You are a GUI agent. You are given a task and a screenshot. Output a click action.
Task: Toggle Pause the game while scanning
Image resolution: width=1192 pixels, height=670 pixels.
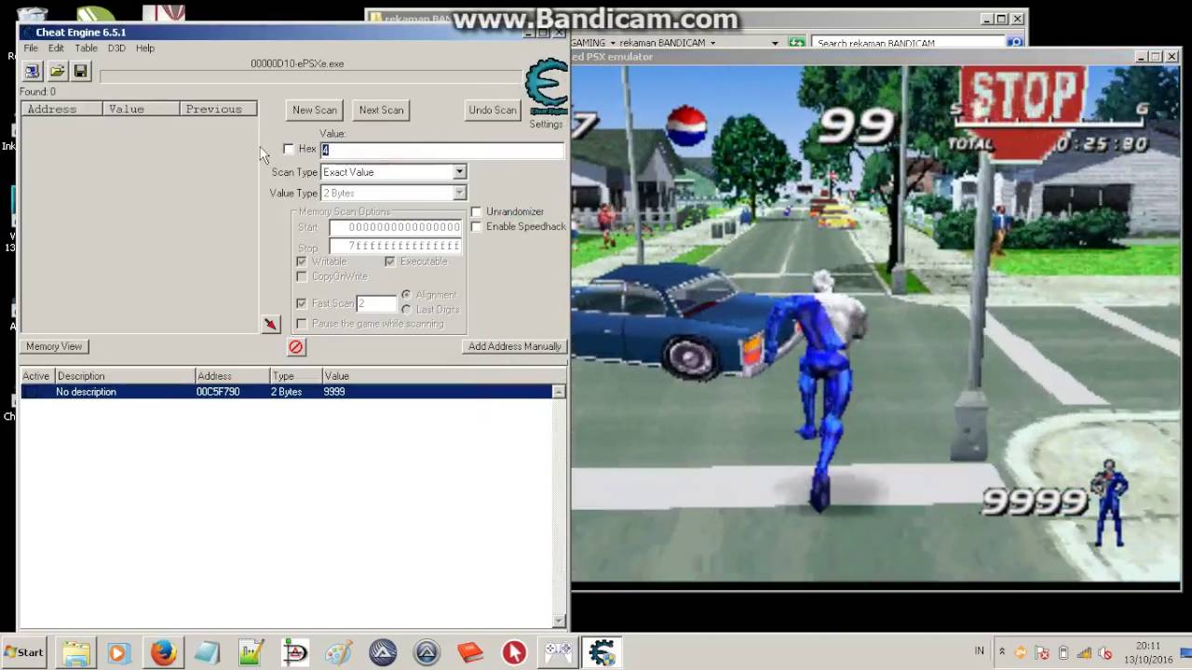click(x=302, y=324)
